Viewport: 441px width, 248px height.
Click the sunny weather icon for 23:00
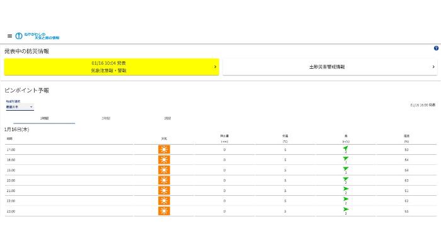tap(164, 211)
